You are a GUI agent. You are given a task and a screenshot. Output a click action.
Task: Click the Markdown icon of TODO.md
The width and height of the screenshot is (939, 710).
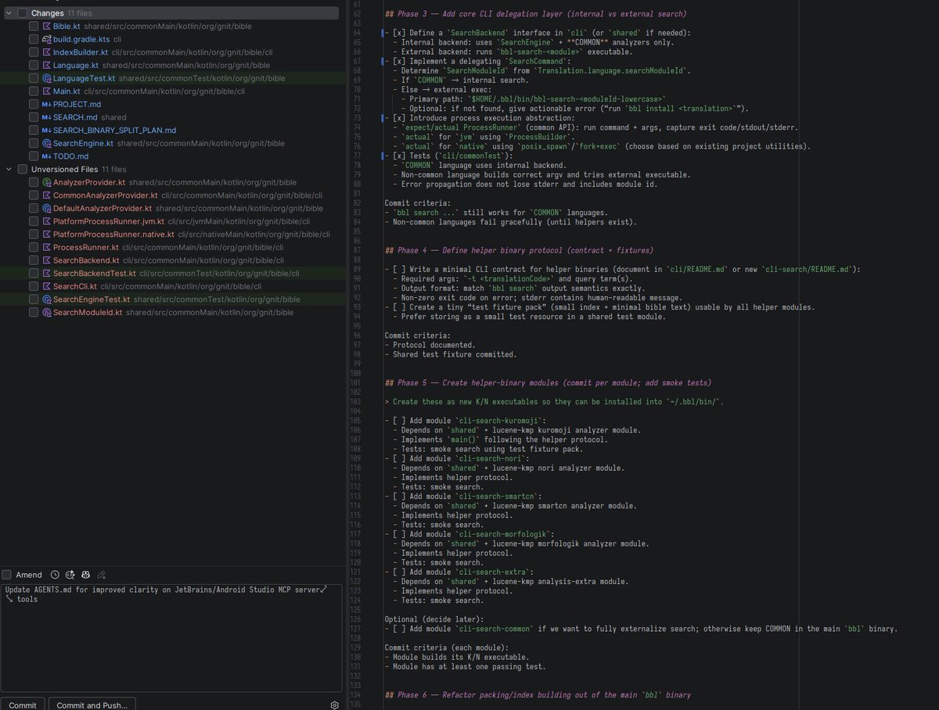(x=47, y=156)
